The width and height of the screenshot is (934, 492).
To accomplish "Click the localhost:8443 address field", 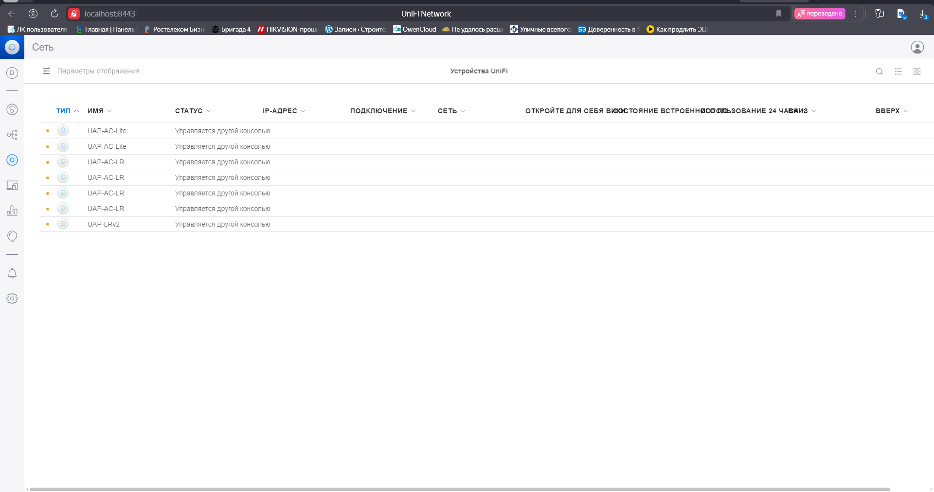I will point(110,14).
